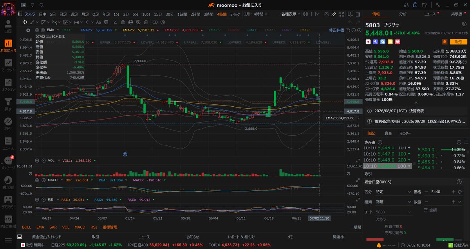Open 指標管理 indicator management
This screenshot has height=249, width=470.
tap(110, 227)
